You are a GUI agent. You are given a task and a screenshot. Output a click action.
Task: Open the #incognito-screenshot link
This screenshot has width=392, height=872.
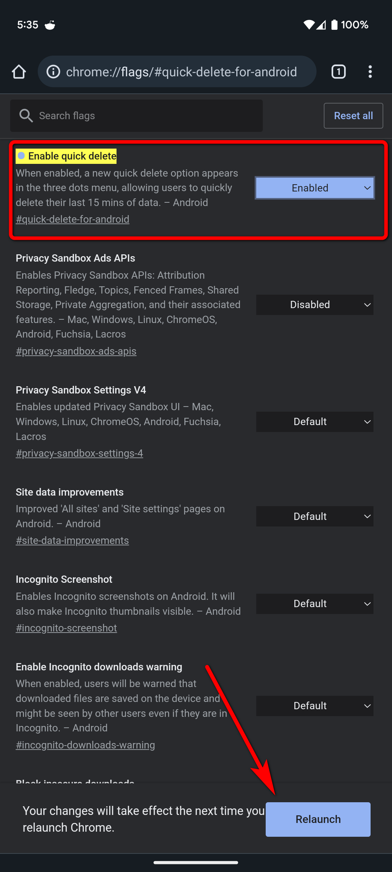[x=66, y=628]
